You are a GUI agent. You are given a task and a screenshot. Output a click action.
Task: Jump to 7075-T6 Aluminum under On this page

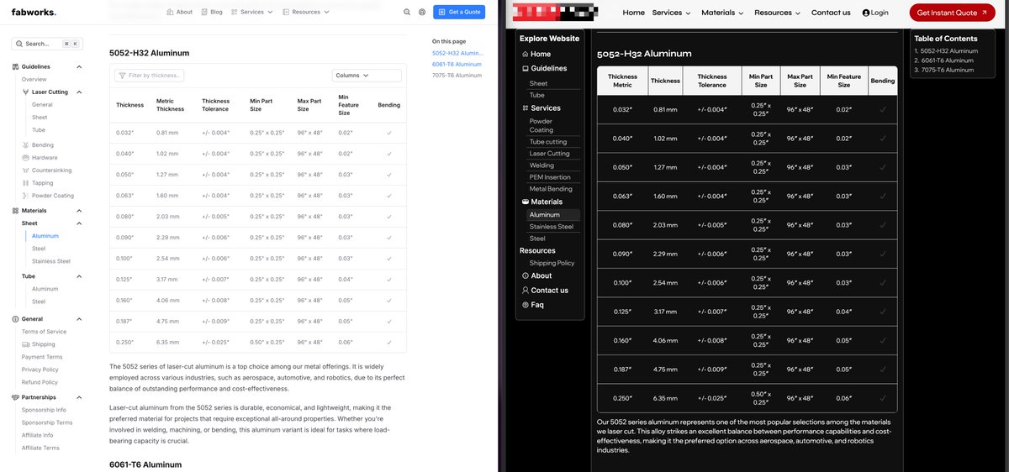(x=457, y=75)
